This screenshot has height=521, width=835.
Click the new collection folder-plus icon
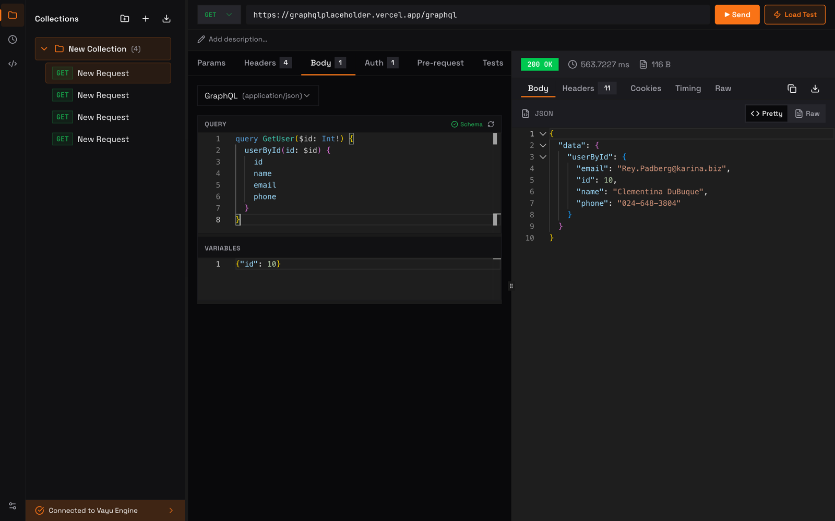tap(125, 19)
